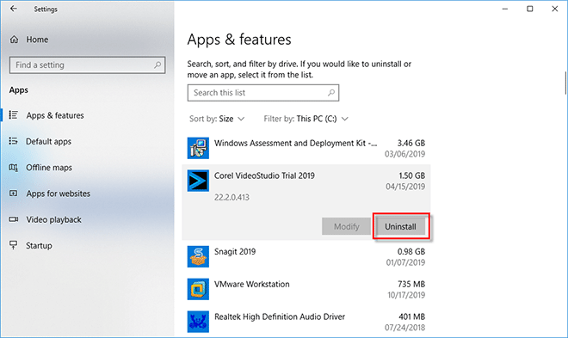Image resolution: width=568 pixels, height=338 pixels.
Task: Focus the Find a setting field
Action: [x=87, y=65]
